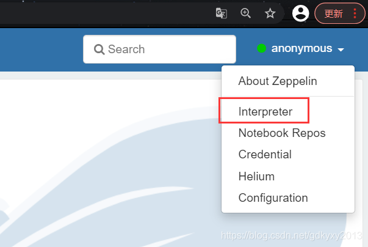Image resolution: width=368 pixels, height=247 pixels.
Task: Click the green connection status dot
Action: [x=262, y=48]
